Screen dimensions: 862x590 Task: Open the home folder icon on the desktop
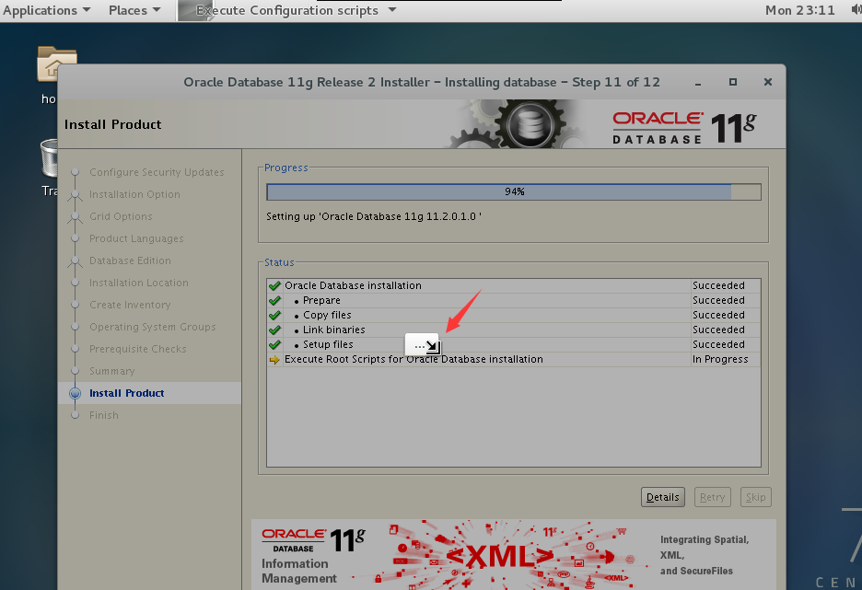[x=56, y=64]
